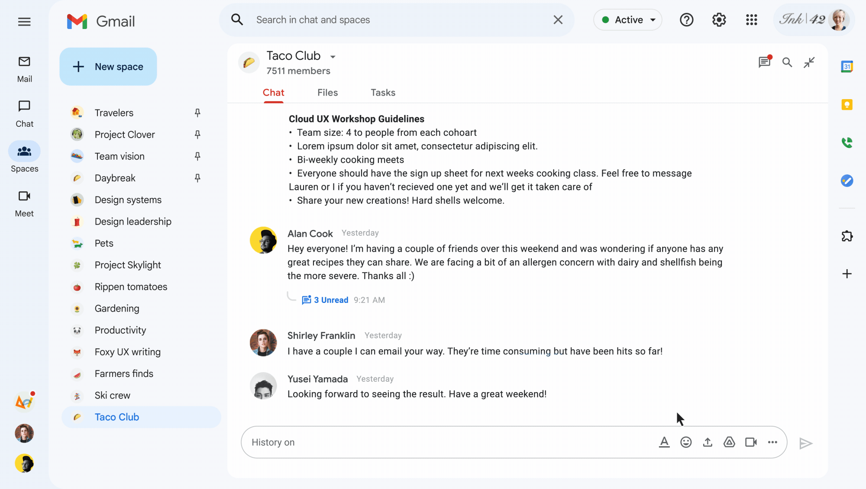This screenshot has height=489, width=866.
Task: Expand the Taco Club space name dropdown
Action: coord(332,55)
